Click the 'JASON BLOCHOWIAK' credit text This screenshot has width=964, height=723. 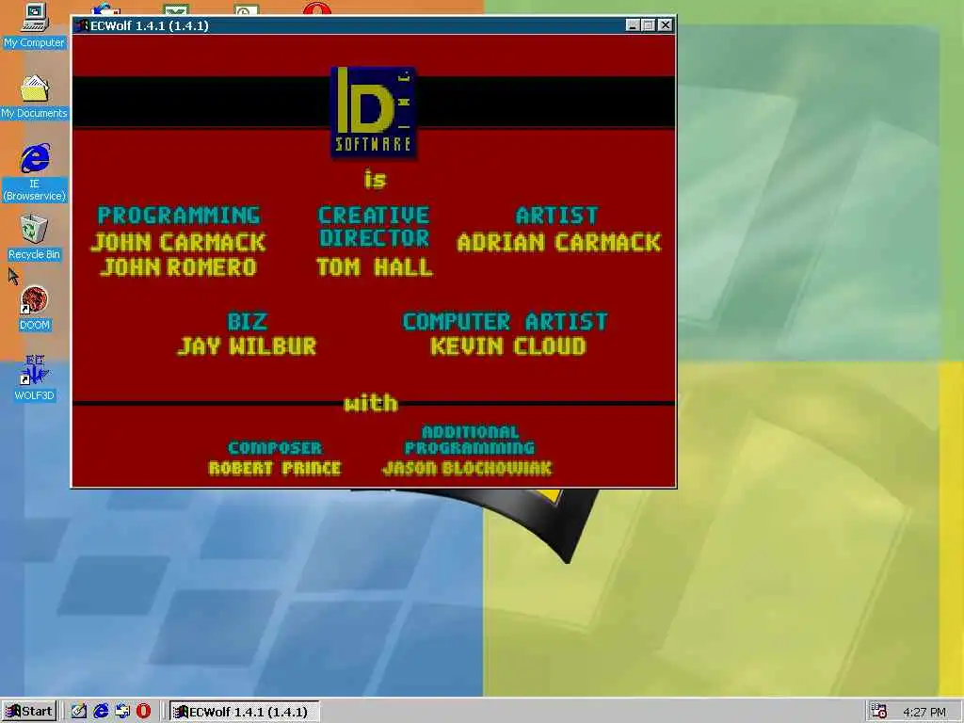467,468
